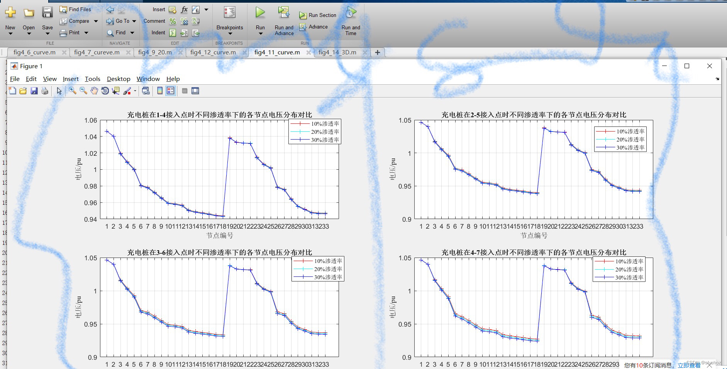The image size is (727, 369).
Task: Click the Comment percent icon
Action: (x=173, y=21)
